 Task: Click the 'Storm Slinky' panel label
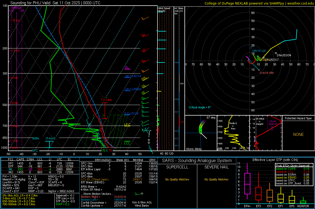194,149
